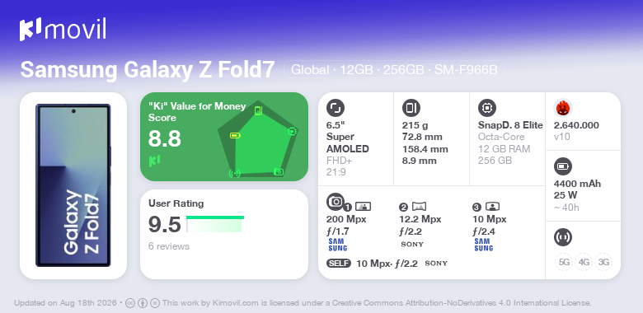The height and width of the screenshot is (313, 643).
Task: Click the ultrawide camera lens icon
Action: point(419,207)
